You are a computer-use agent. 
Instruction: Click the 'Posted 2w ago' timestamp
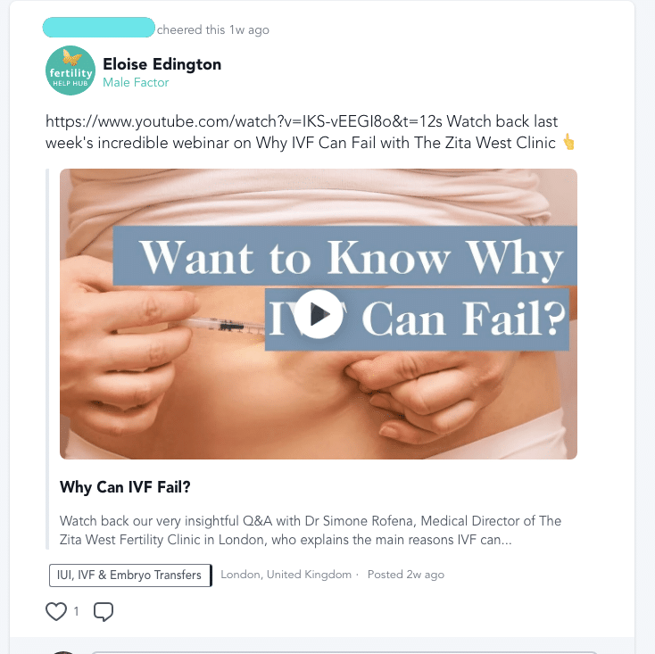406,575
